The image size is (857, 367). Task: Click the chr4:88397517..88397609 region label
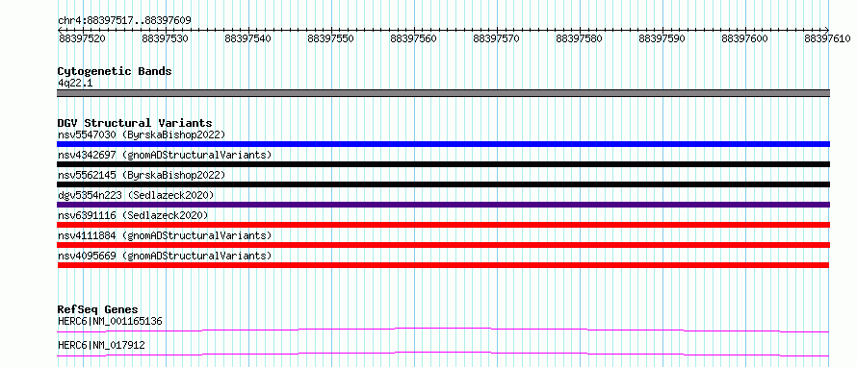124,21
